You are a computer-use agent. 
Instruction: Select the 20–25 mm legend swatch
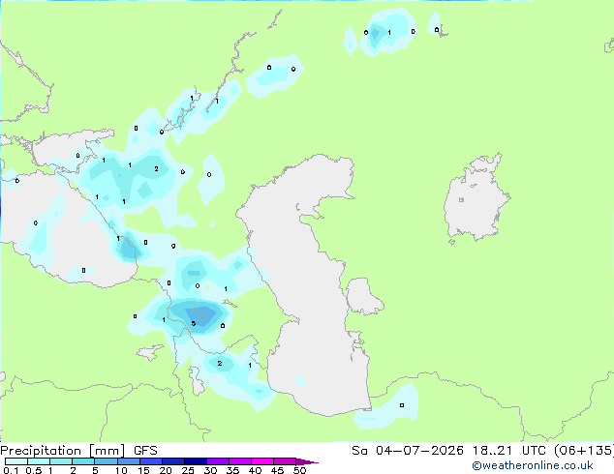coord(173,461)
